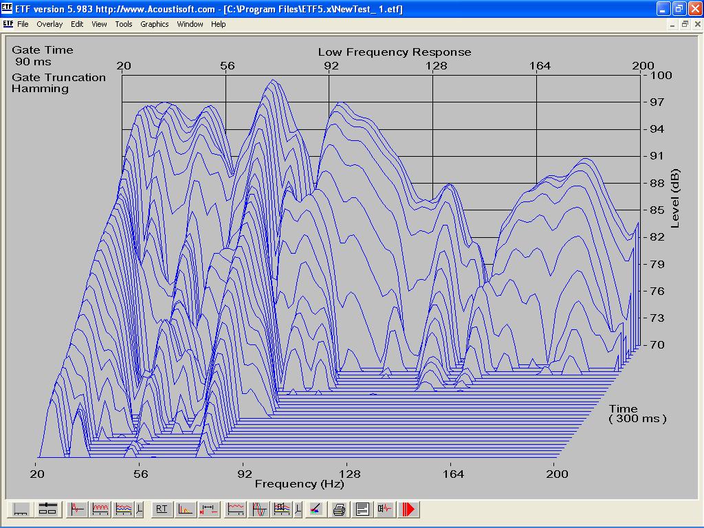Open the Tools menu
704x528 pixels.
click(124, 24)
